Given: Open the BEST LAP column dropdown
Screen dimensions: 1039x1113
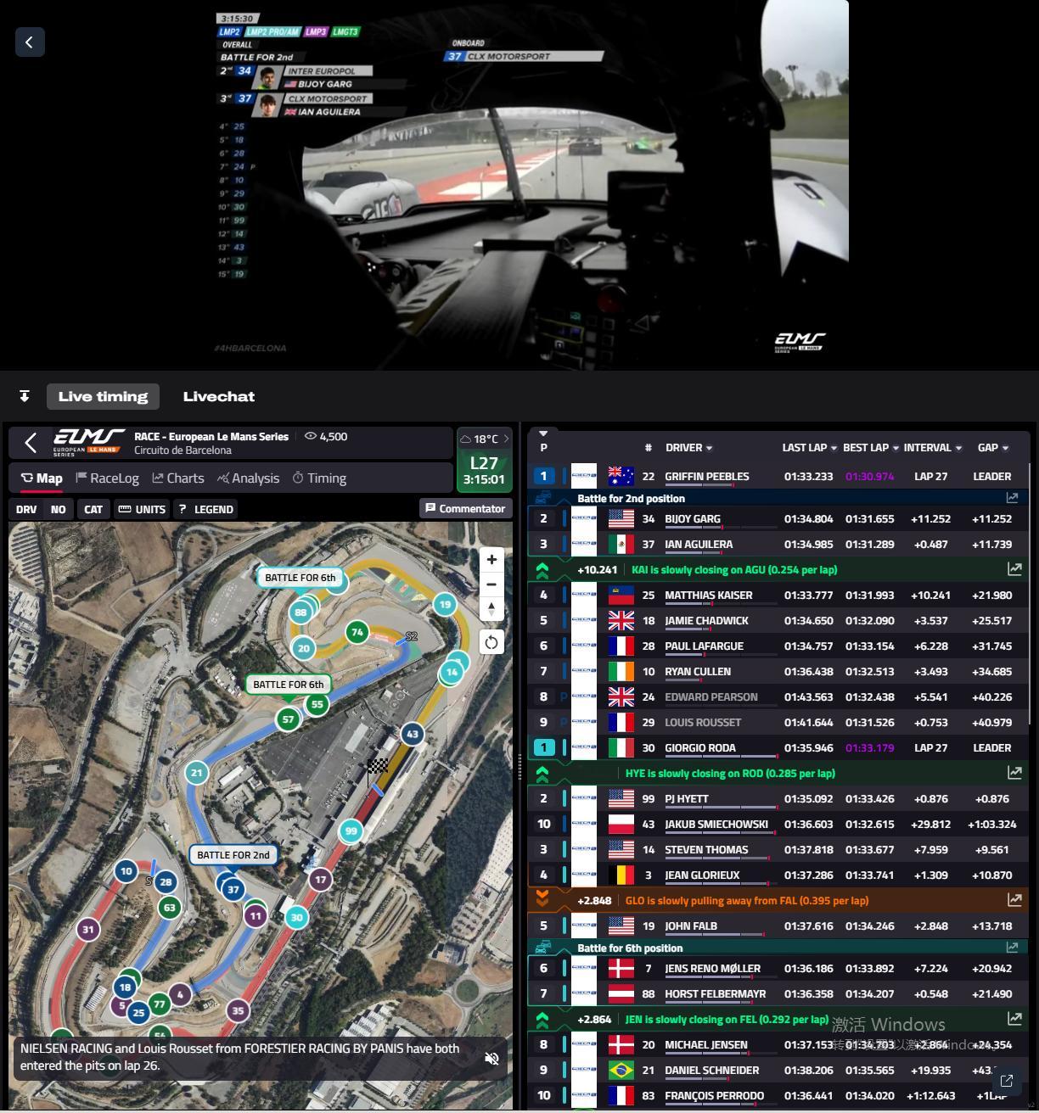Looking at the screenshot, I should point(896,448).
